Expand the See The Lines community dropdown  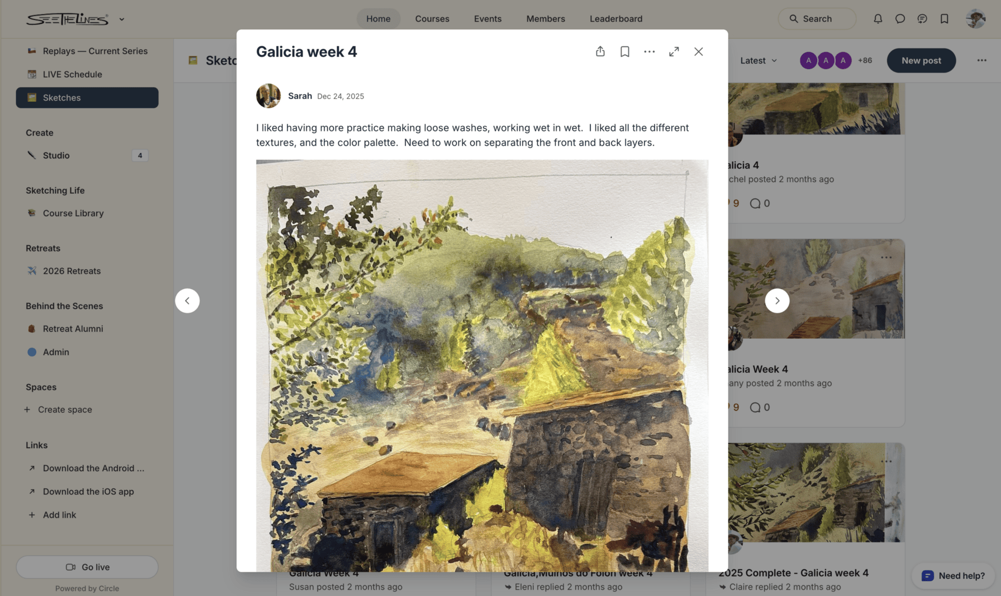(122, 19)
